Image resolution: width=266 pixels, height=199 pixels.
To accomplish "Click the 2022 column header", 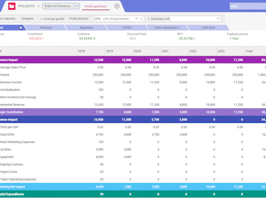I will (203, 51).
